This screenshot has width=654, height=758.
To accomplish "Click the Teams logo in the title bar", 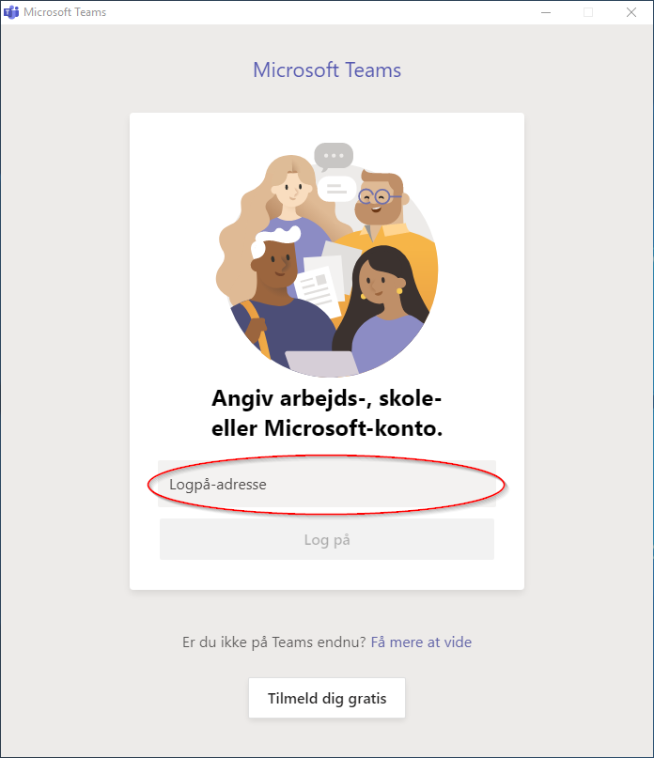I will tap(11, 12).
